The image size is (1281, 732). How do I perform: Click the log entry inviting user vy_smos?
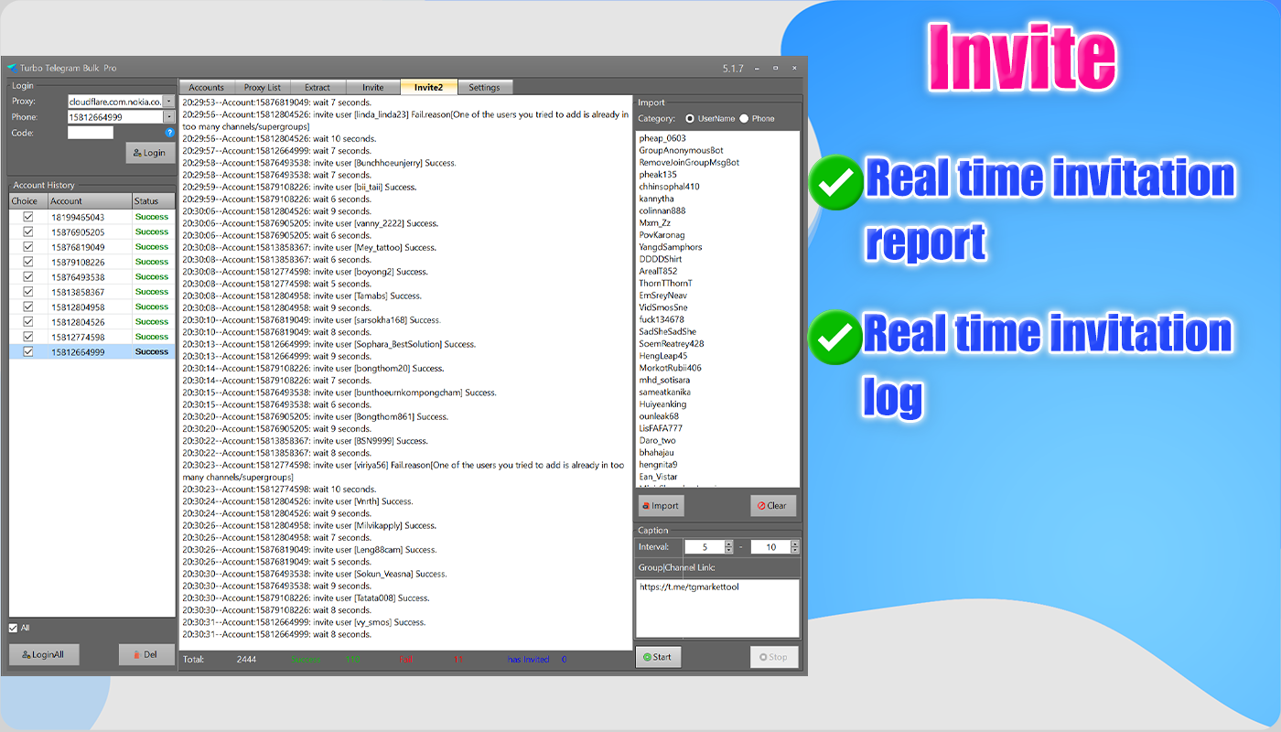[304, 622]
